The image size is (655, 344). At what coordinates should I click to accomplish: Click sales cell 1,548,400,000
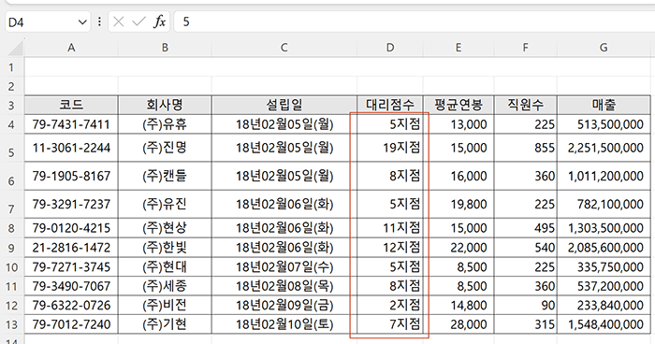tap(604, 324)
